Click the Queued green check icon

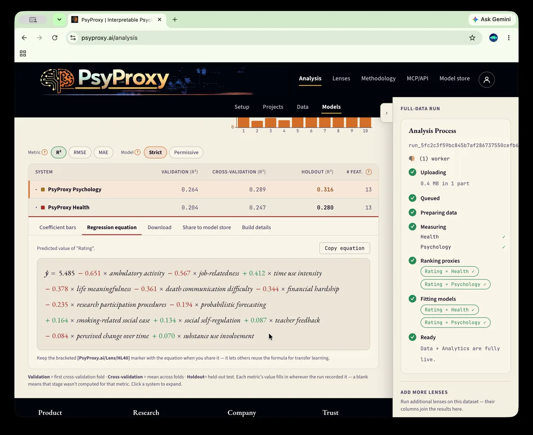(x=412, y=198)
